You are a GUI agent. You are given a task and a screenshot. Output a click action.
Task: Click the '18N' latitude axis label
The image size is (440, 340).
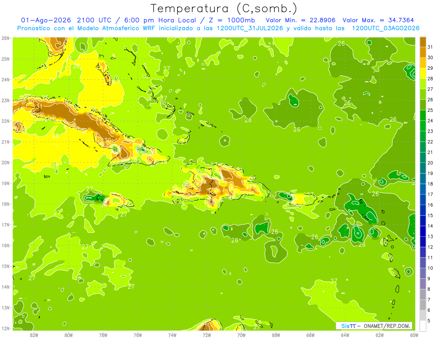(5, 204)
